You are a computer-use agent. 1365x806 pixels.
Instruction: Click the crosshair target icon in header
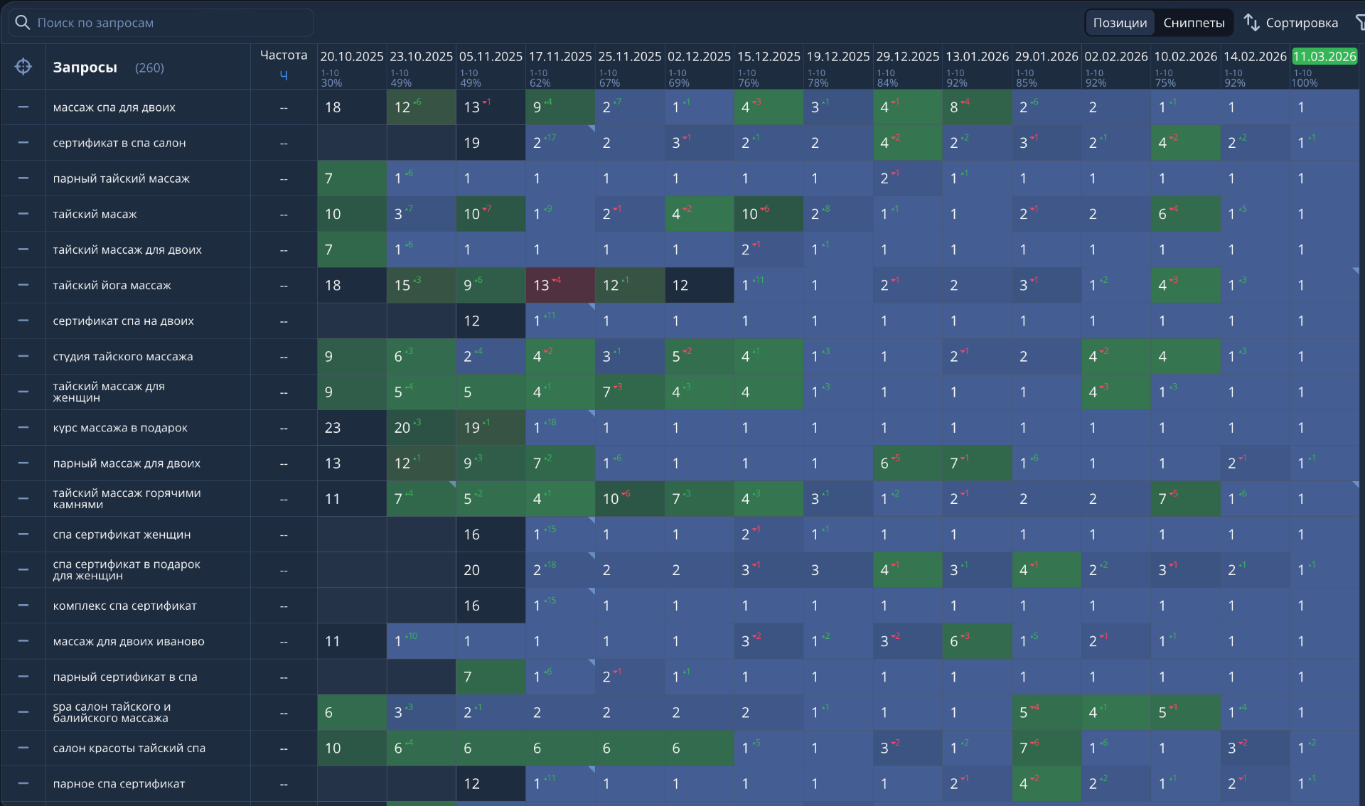pyautogui.click(x=23, y=67)
